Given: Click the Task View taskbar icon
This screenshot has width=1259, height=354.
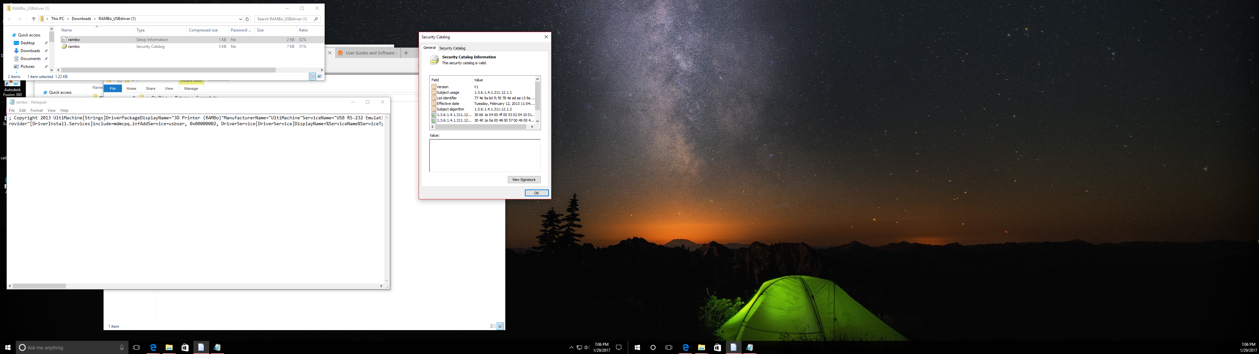Looking at the screenshot, I should (136, 347).
